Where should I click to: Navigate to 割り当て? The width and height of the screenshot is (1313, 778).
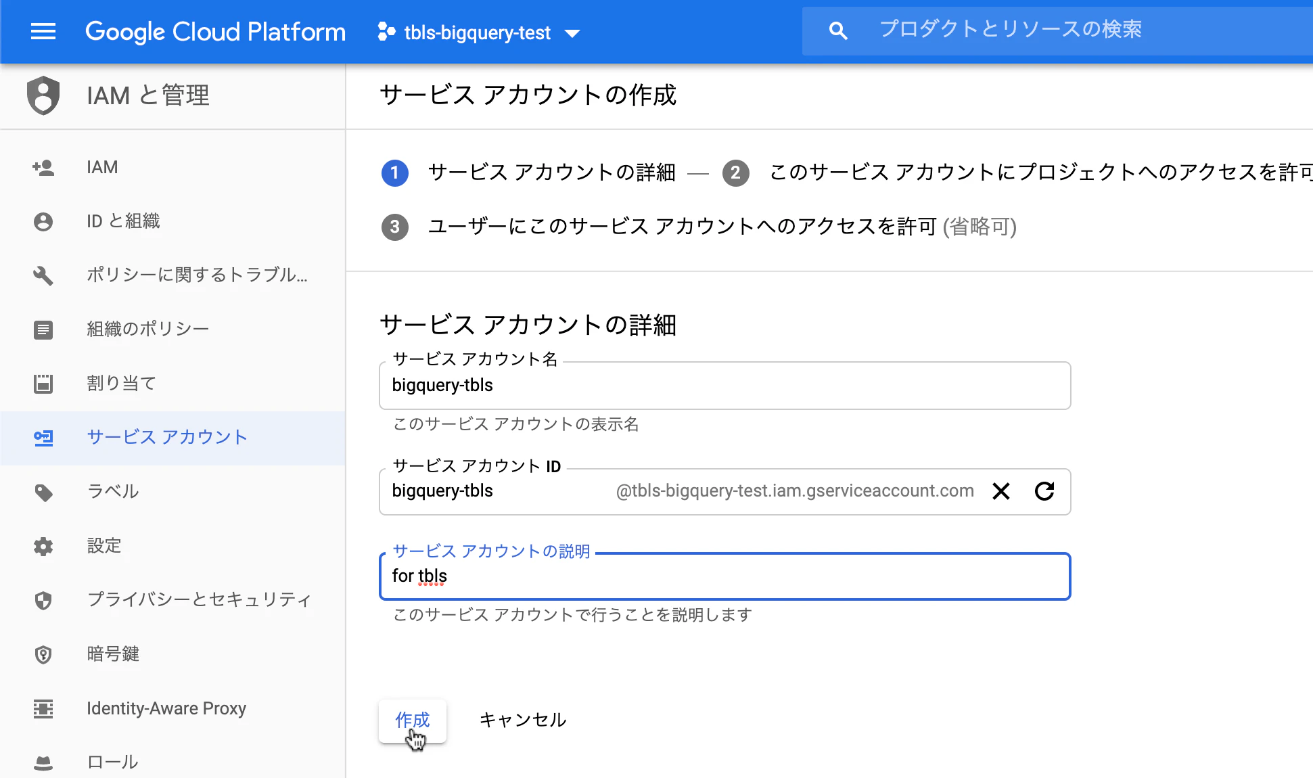point(173,384)
